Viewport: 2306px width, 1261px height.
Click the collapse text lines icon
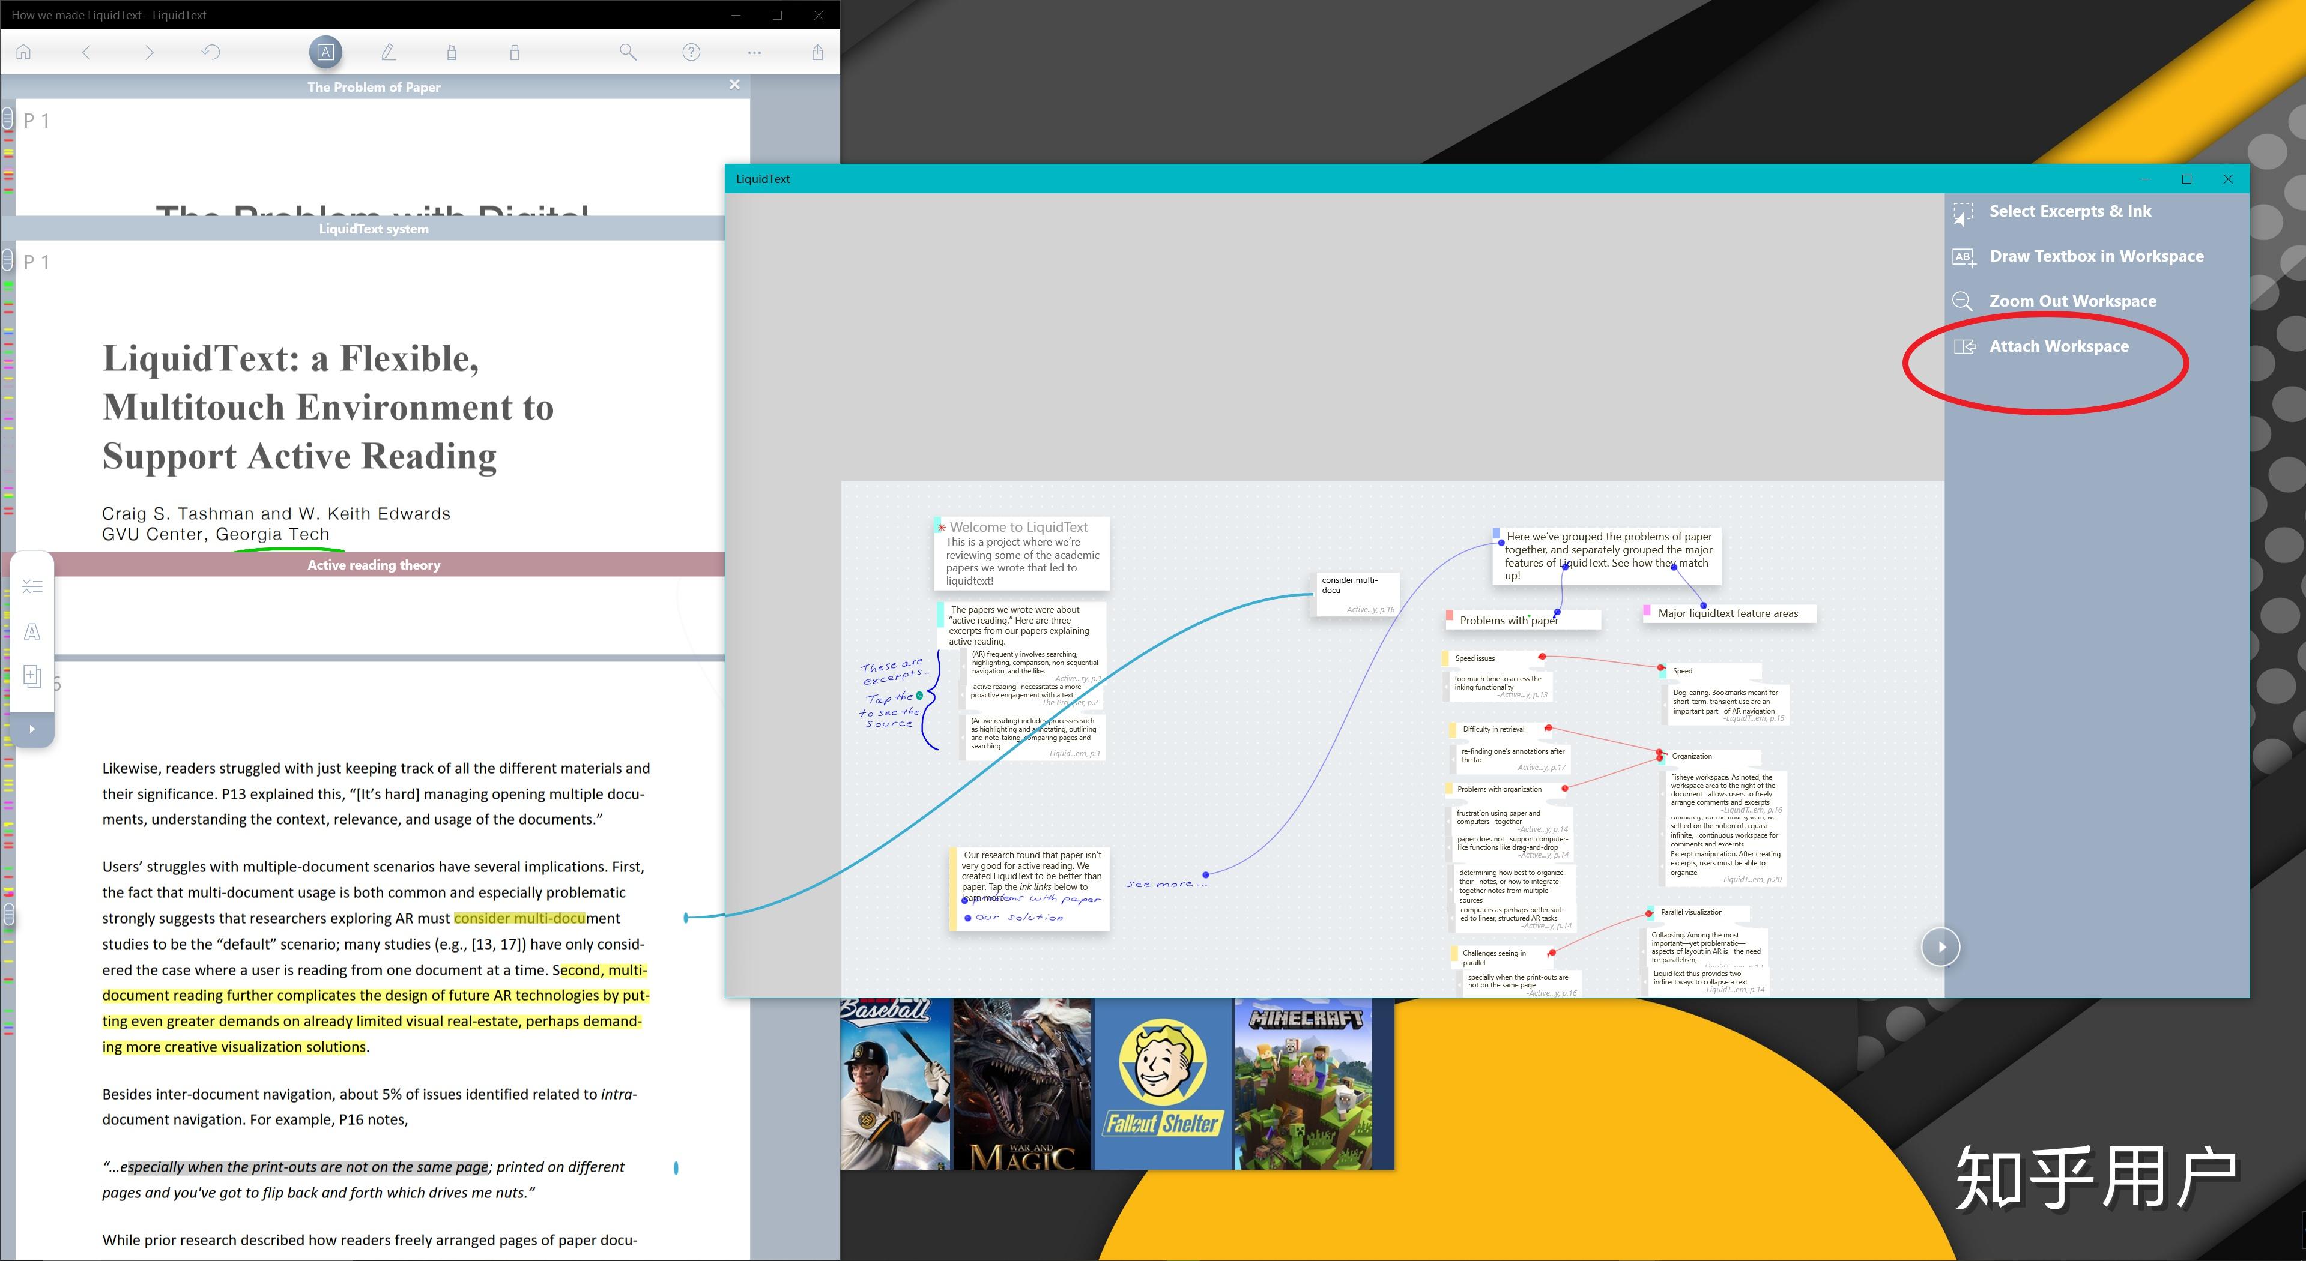tap(32, 586)
